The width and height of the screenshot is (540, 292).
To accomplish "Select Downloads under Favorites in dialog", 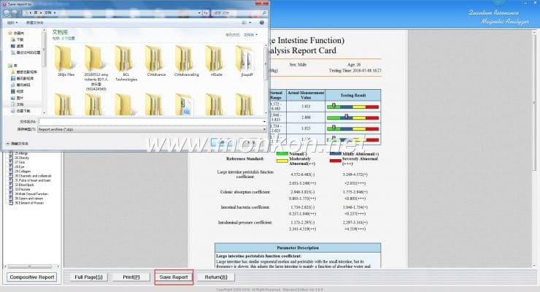I will (18, 39).
